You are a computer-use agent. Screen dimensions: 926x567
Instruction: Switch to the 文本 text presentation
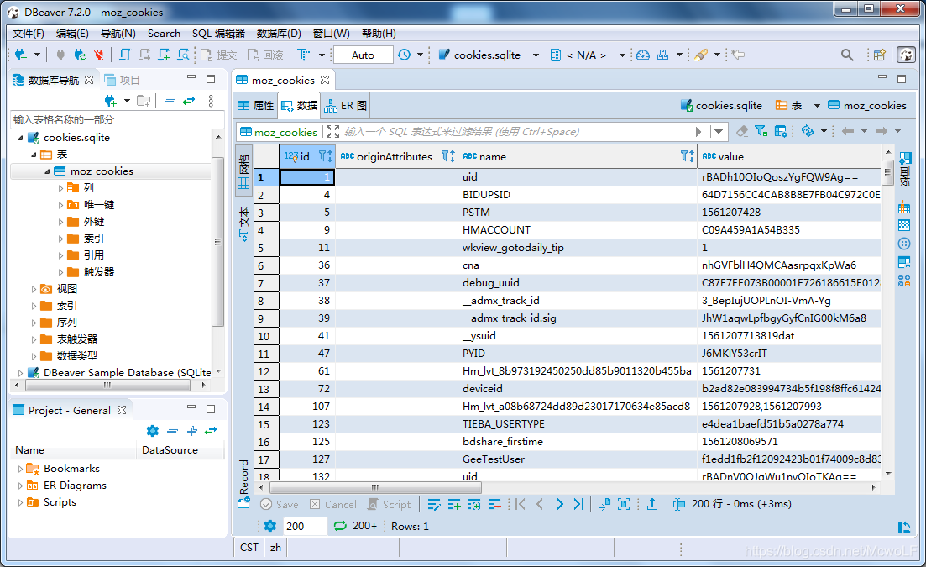pyautogui.click(x=244, y=224)
